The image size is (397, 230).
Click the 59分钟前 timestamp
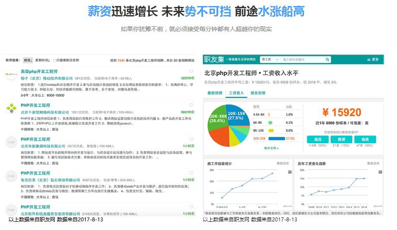pos(187,112)
